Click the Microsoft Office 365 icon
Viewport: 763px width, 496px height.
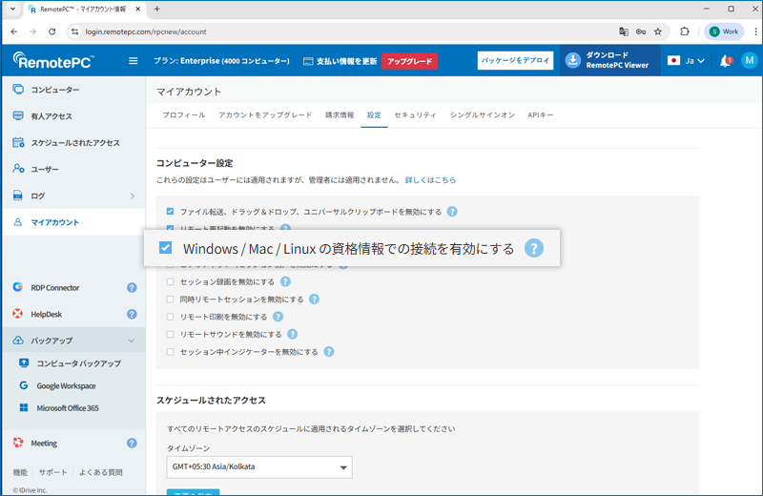[x=23, y=407]
